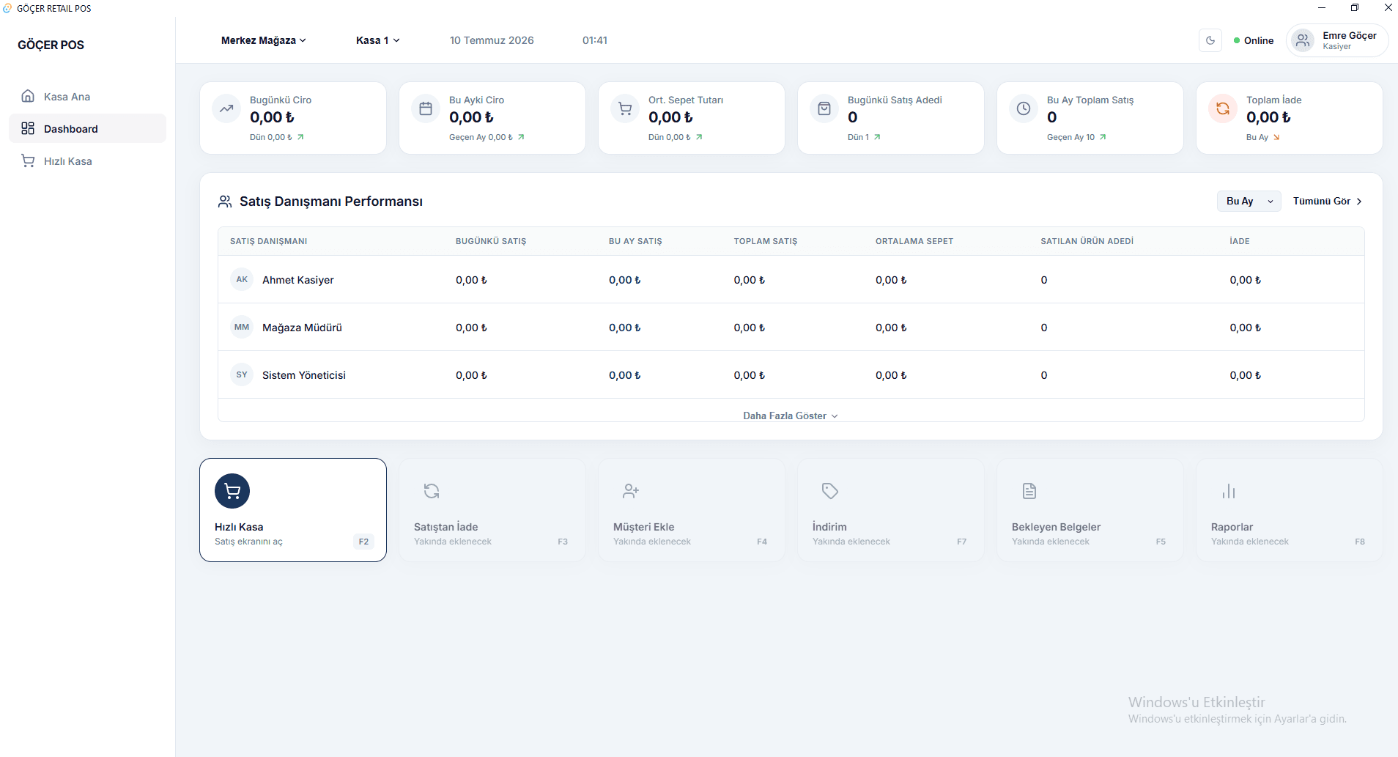Click the MM avatar for Mağaza Müdürü
1398x757 pixels.
(x=242, y=327)
